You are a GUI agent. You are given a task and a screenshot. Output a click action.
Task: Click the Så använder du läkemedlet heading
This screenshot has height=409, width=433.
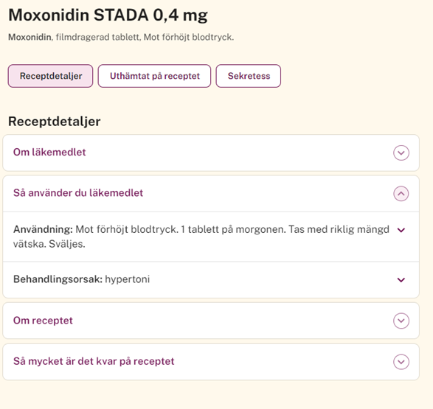click(x=78, y=193)
